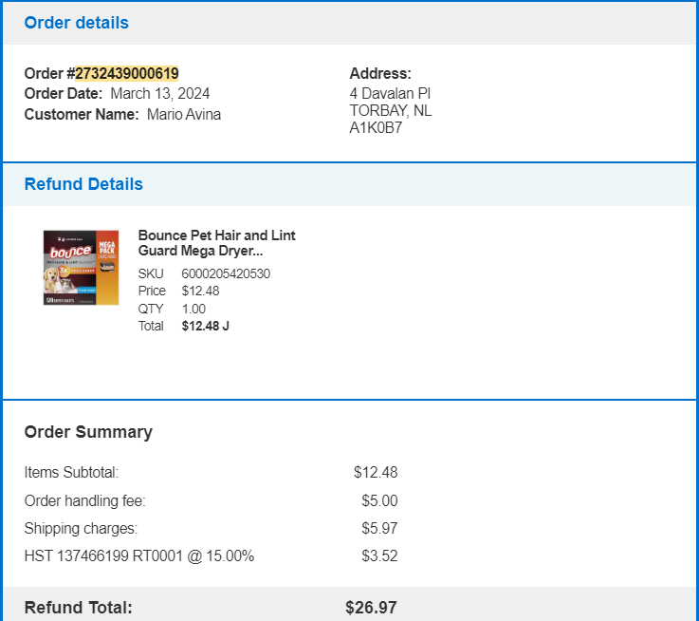Viewport: 699px width, 621px height.
Task: Click the HST tax amount $3.52
Action: tap(379, 556)
